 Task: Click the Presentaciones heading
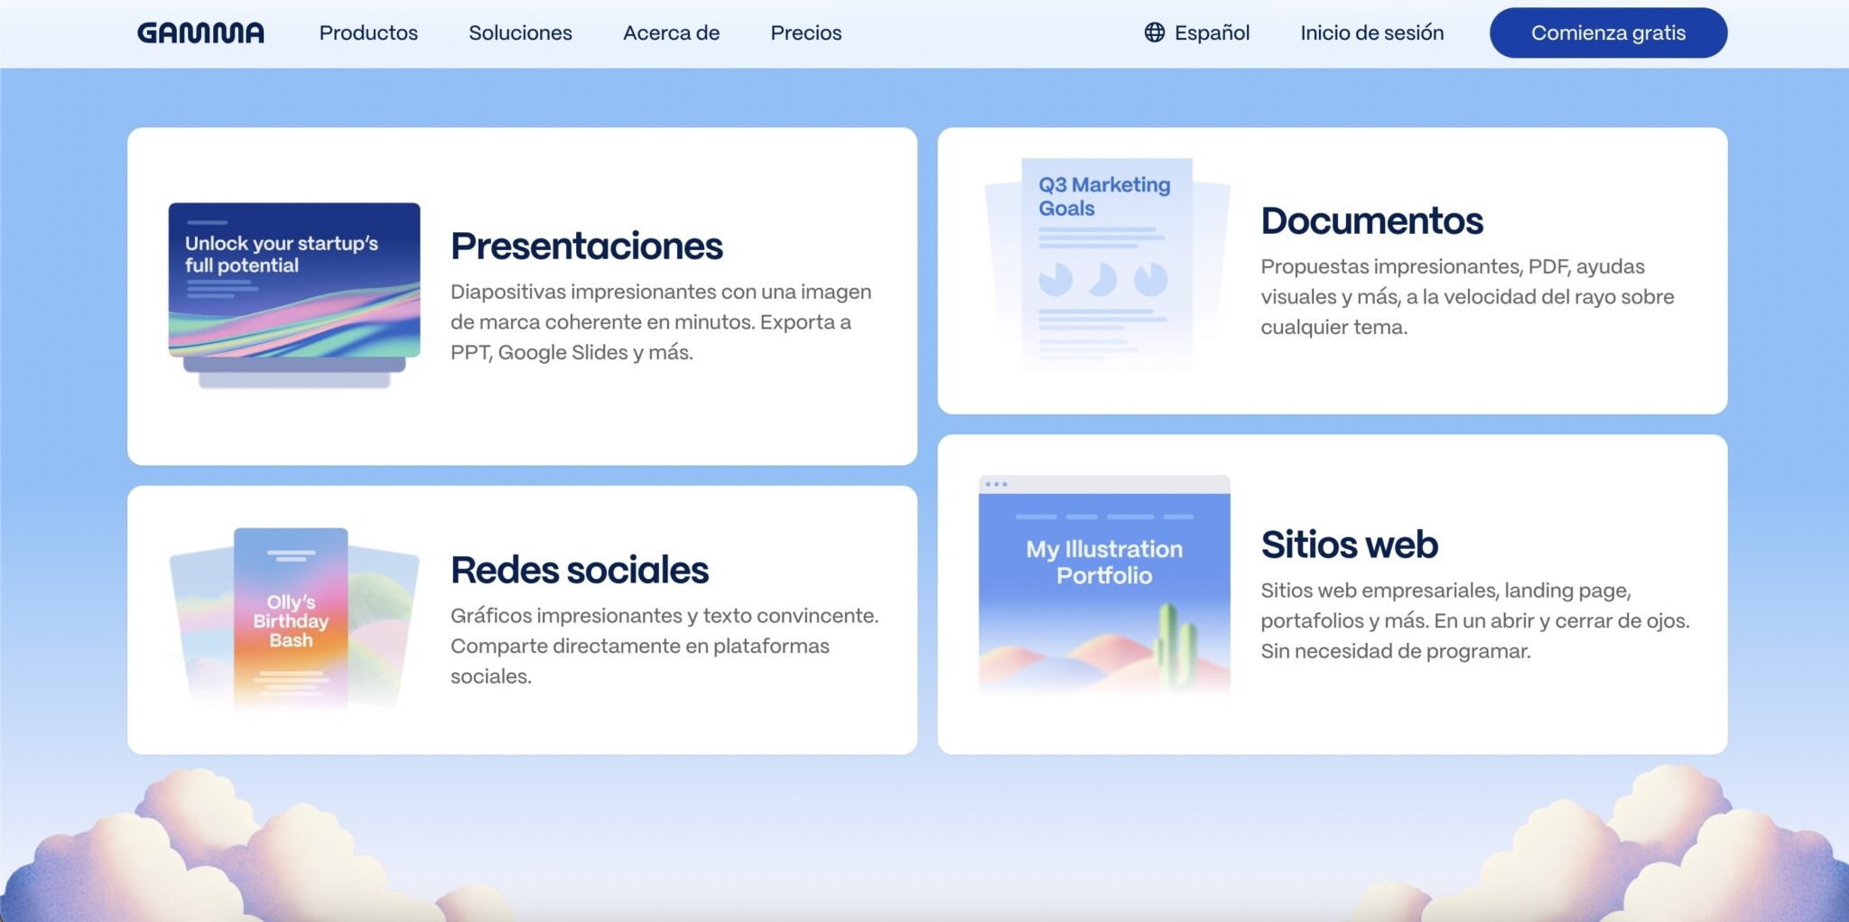(586, 245)
